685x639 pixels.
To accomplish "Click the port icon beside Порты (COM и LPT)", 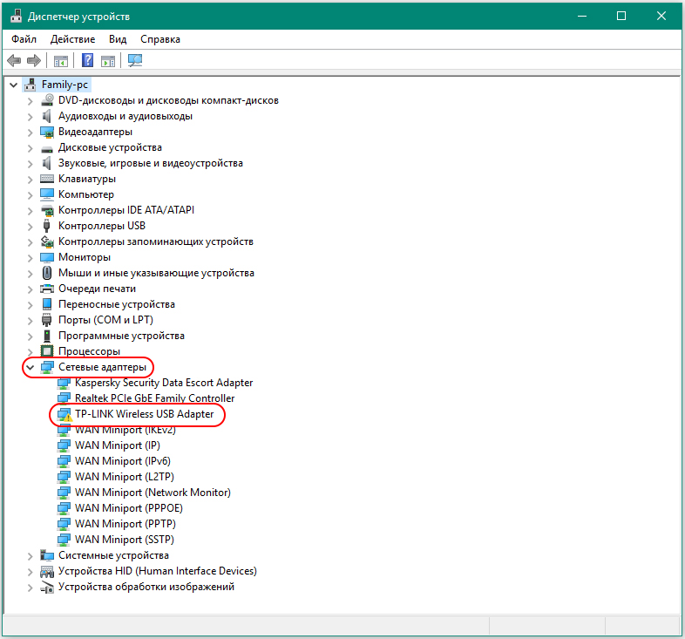I will tap(47, 320).
